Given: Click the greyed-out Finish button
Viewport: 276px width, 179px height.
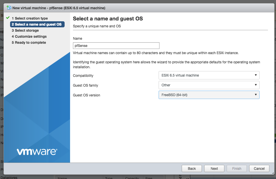Looking at the screenshot, I should coord(236,169).
